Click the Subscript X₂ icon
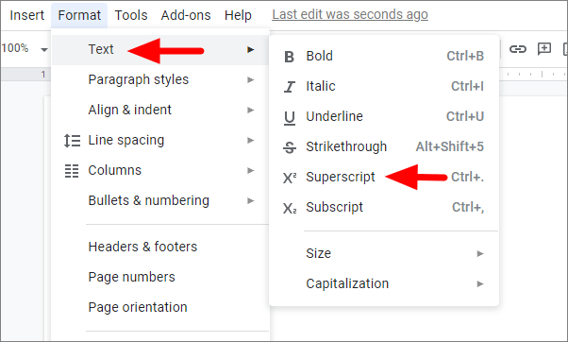568x342 pixels. tap(290, 208)
